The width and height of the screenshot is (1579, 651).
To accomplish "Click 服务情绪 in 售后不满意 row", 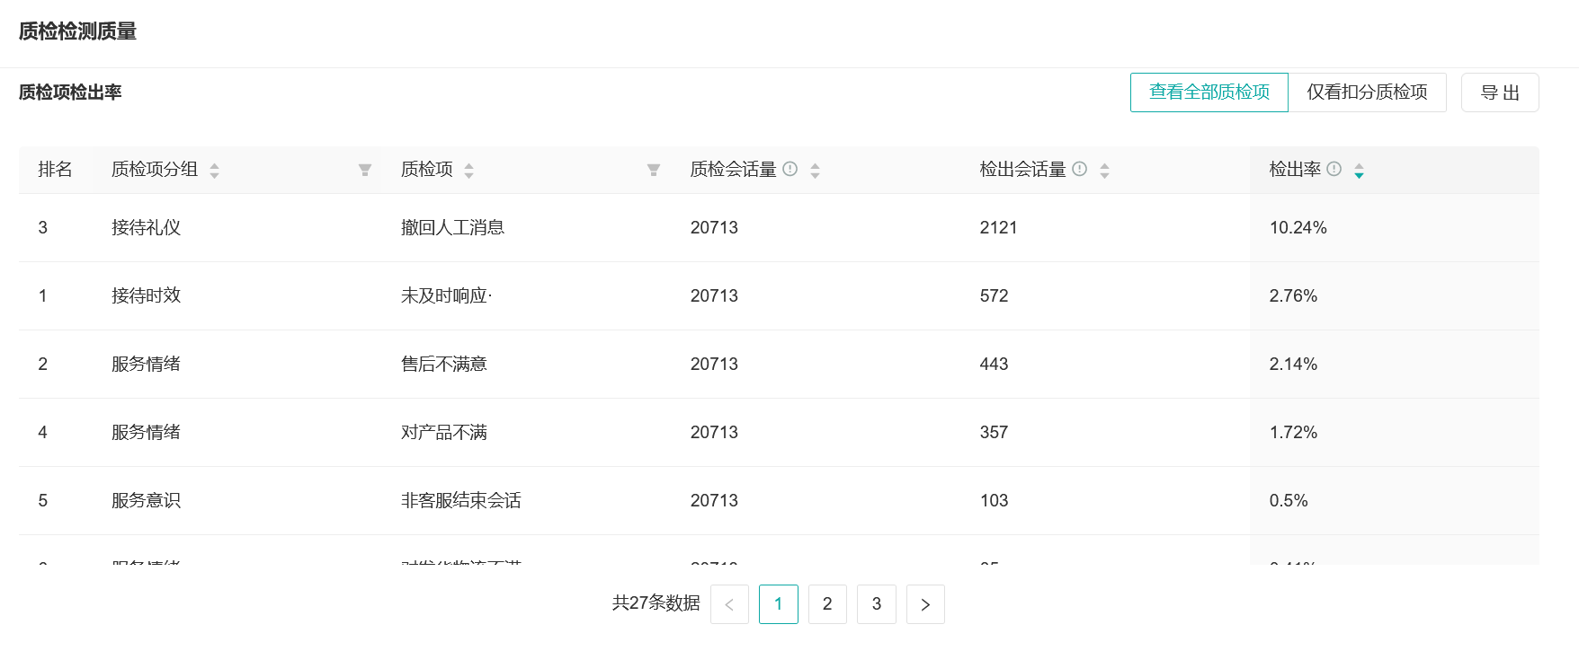I will click(146, 365).
